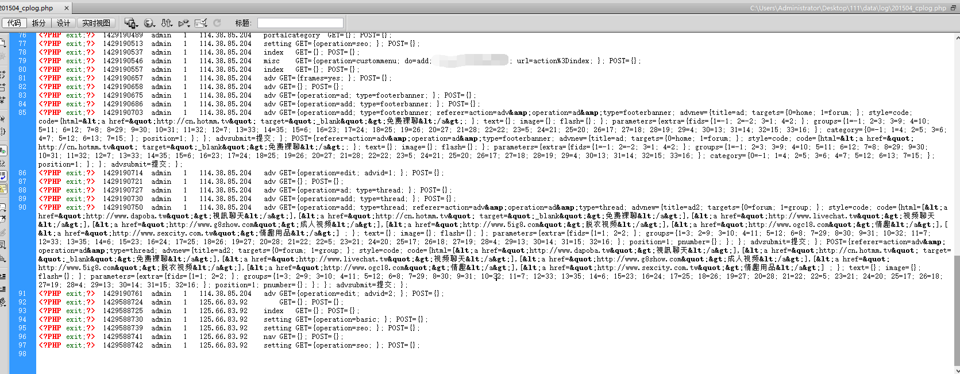960x374 pixels.
Task: Click the file path text at top right
Action: (x=848, y=8)
